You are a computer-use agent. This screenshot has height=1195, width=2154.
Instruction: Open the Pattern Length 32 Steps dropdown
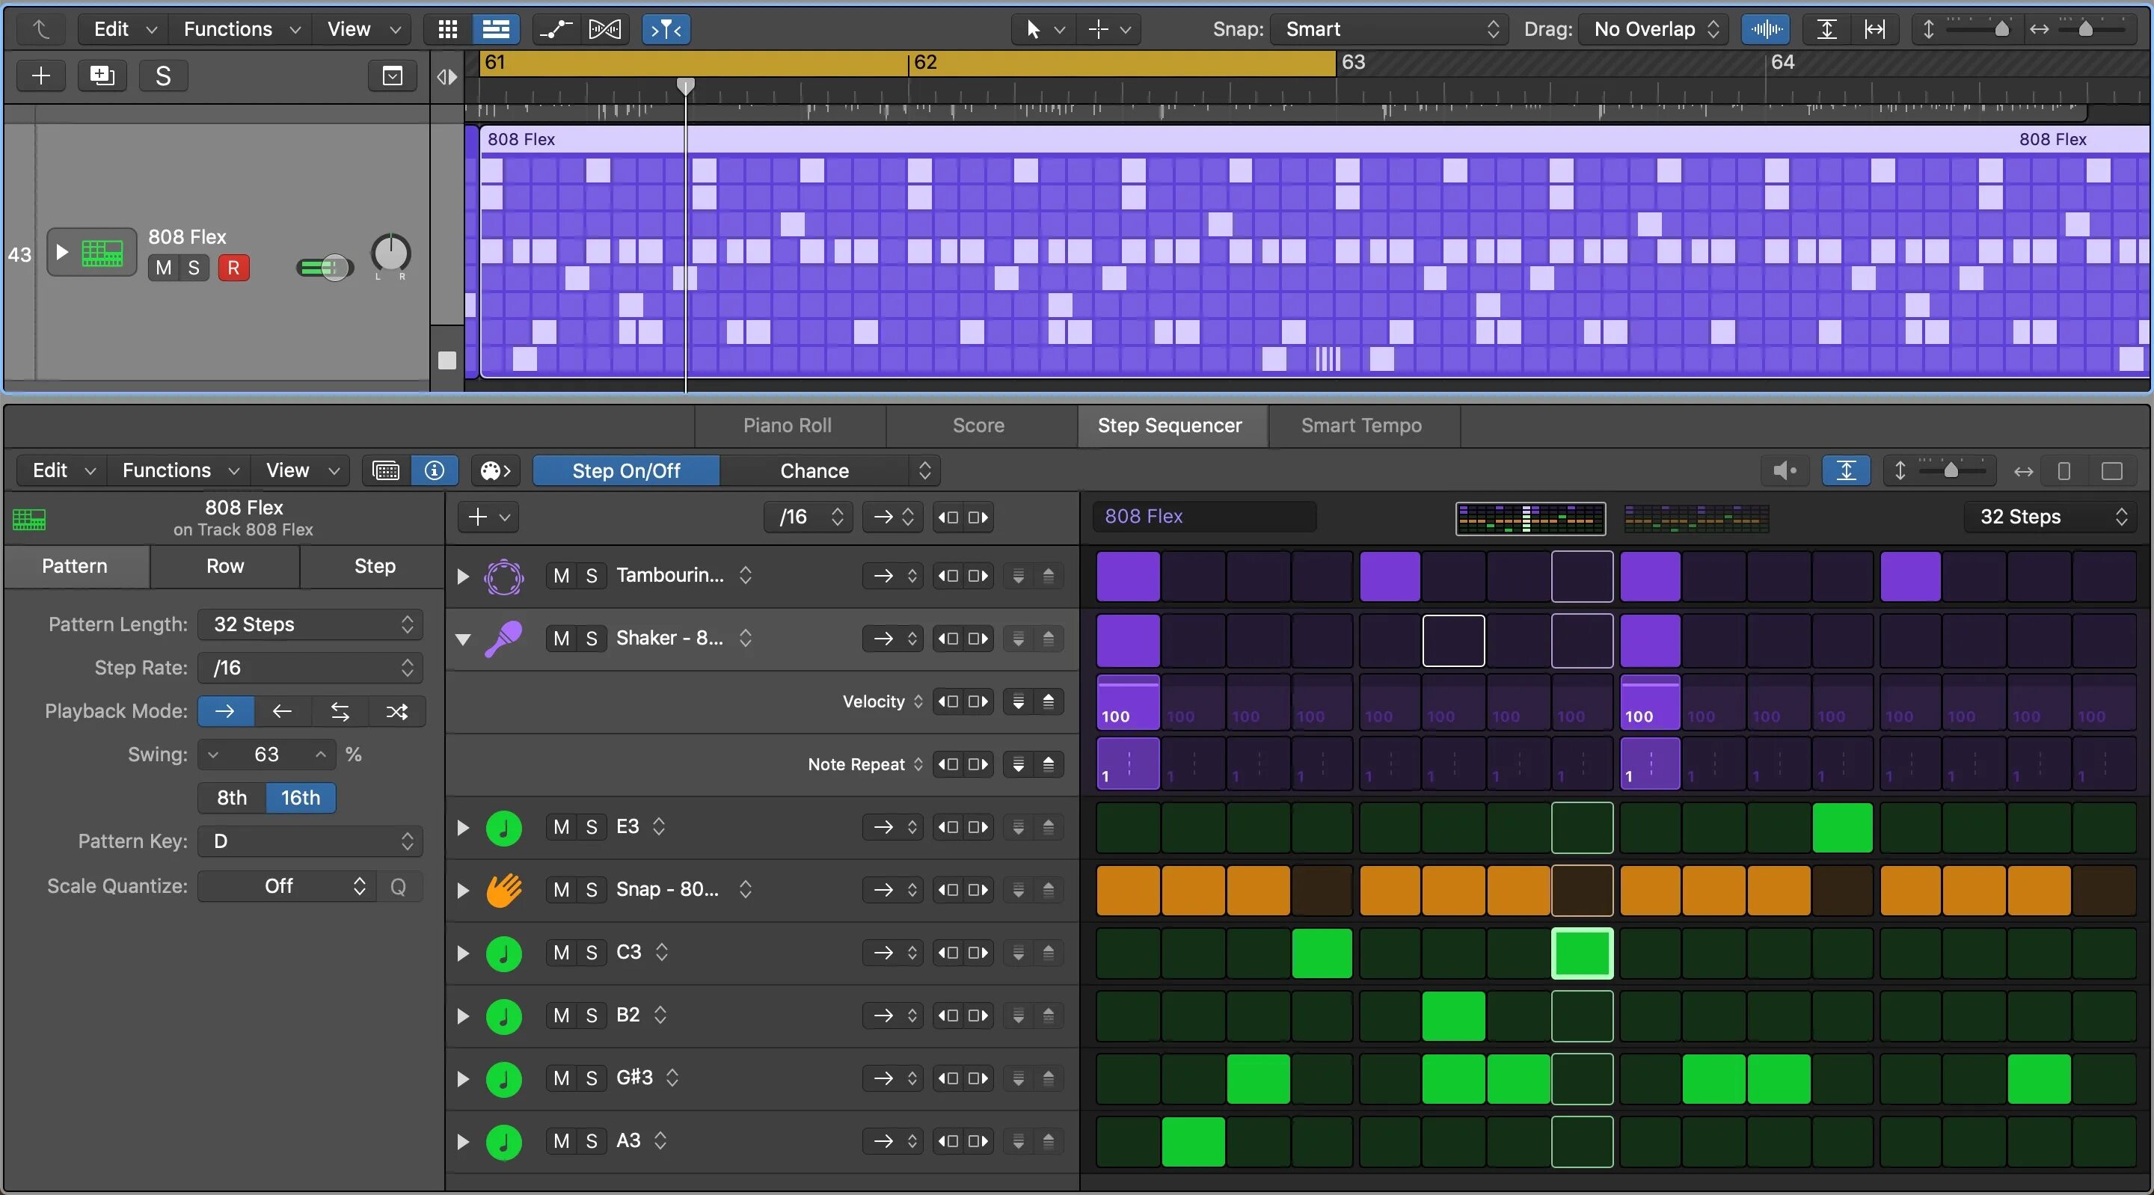[307, 625]
